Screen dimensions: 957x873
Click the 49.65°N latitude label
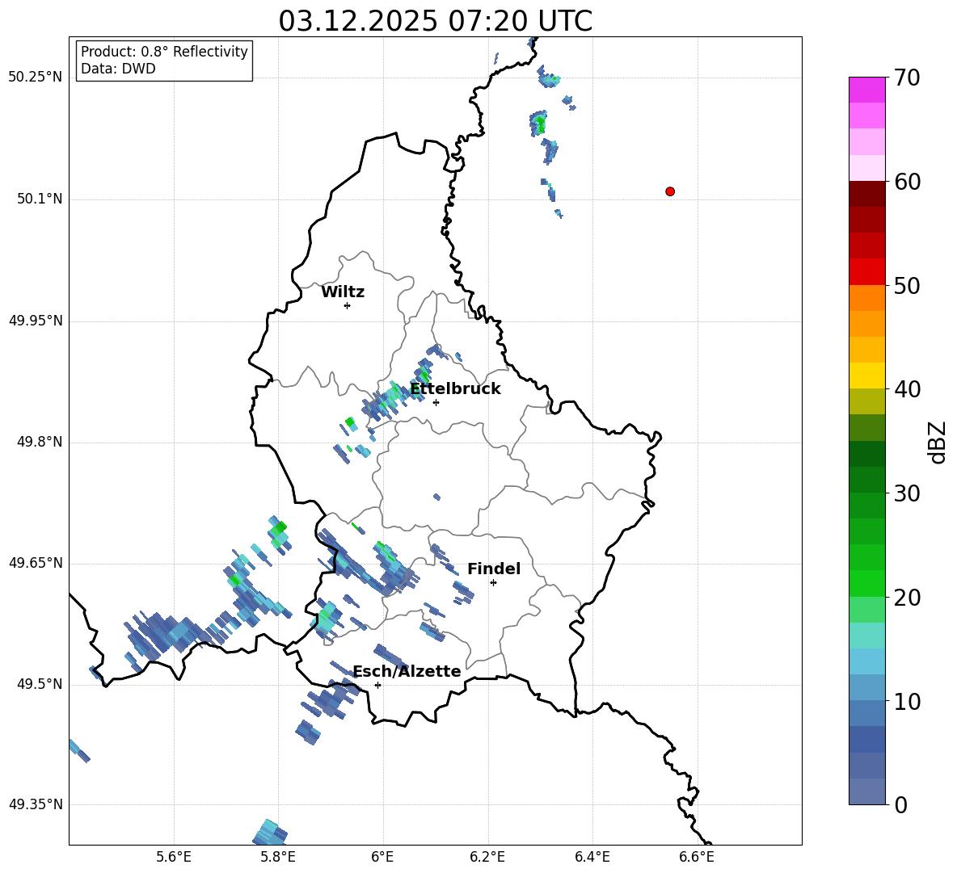click(x=36, y=563)
